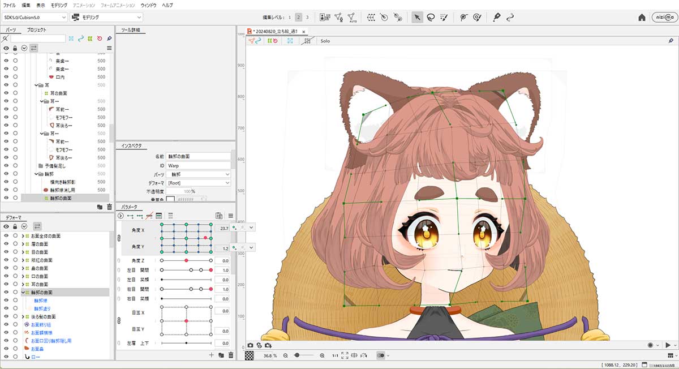
Task: Toggle visibility of 輪郭の曲面 in Parts
Action: click(x=6, y=198)
